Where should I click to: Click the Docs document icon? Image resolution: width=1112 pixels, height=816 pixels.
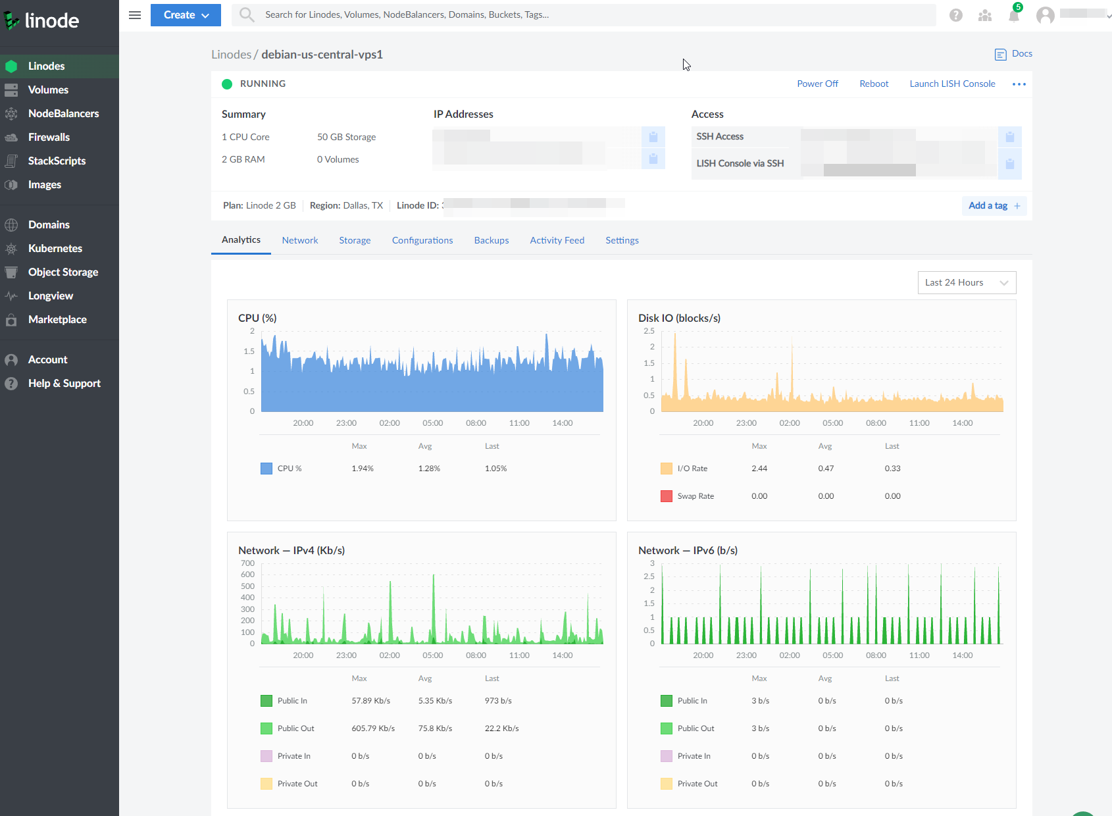click(1000, 54)
